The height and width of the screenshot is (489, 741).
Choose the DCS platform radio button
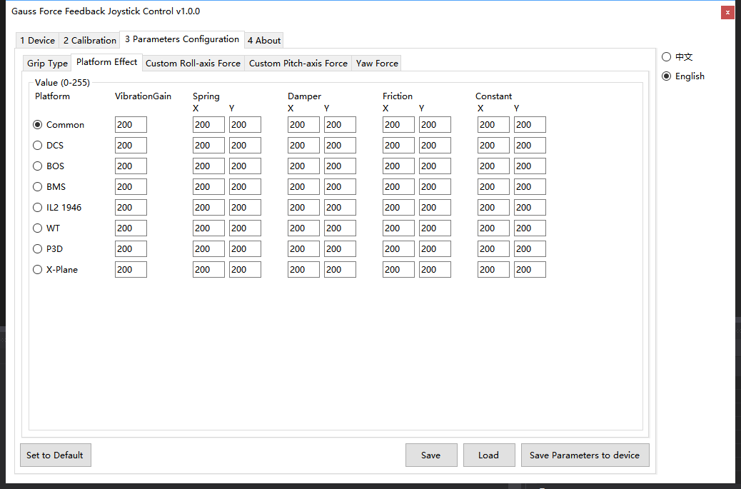48,146
